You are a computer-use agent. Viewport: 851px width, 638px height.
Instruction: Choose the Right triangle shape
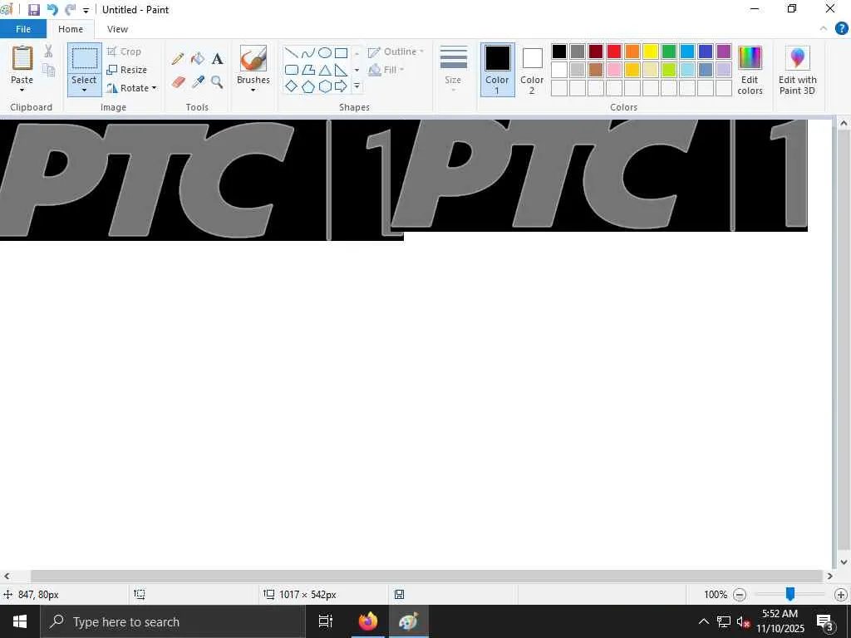[341, 70]
